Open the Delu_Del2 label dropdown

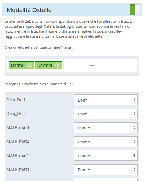tap(106, 114)
